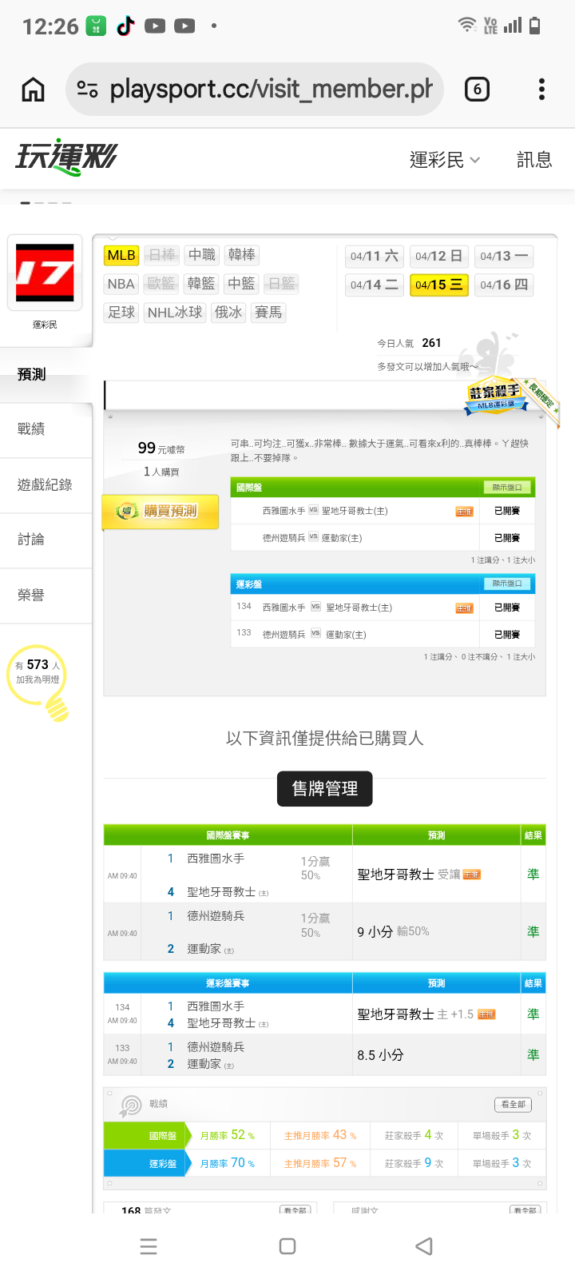Tap the browser home icon
The width and height of the screenshot is (575, 1279).
(33, 90)
